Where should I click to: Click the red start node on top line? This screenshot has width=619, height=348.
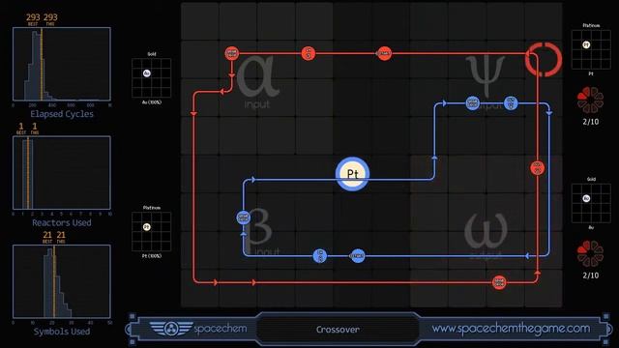tap(384, 53)
